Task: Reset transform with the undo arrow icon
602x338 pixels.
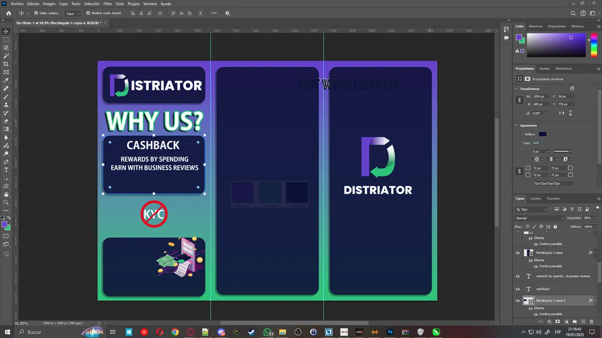Action: pos(572,88)
